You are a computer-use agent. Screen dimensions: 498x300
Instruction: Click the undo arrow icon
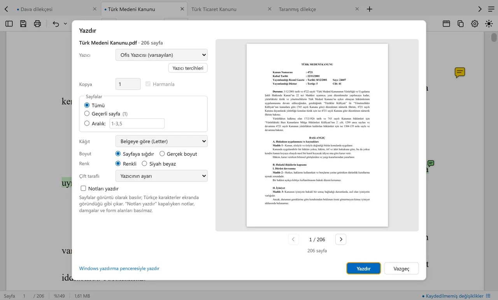(x=56, y=24)
